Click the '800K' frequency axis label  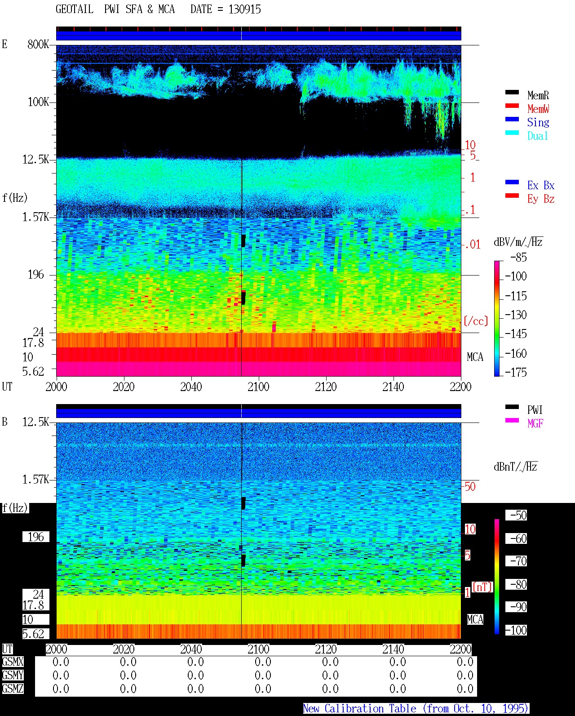click(x=38, y=44)
